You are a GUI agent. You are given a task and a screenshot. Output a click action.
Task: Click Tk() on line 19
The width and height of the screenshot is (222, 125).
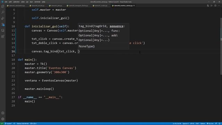(x=44, y=64)
